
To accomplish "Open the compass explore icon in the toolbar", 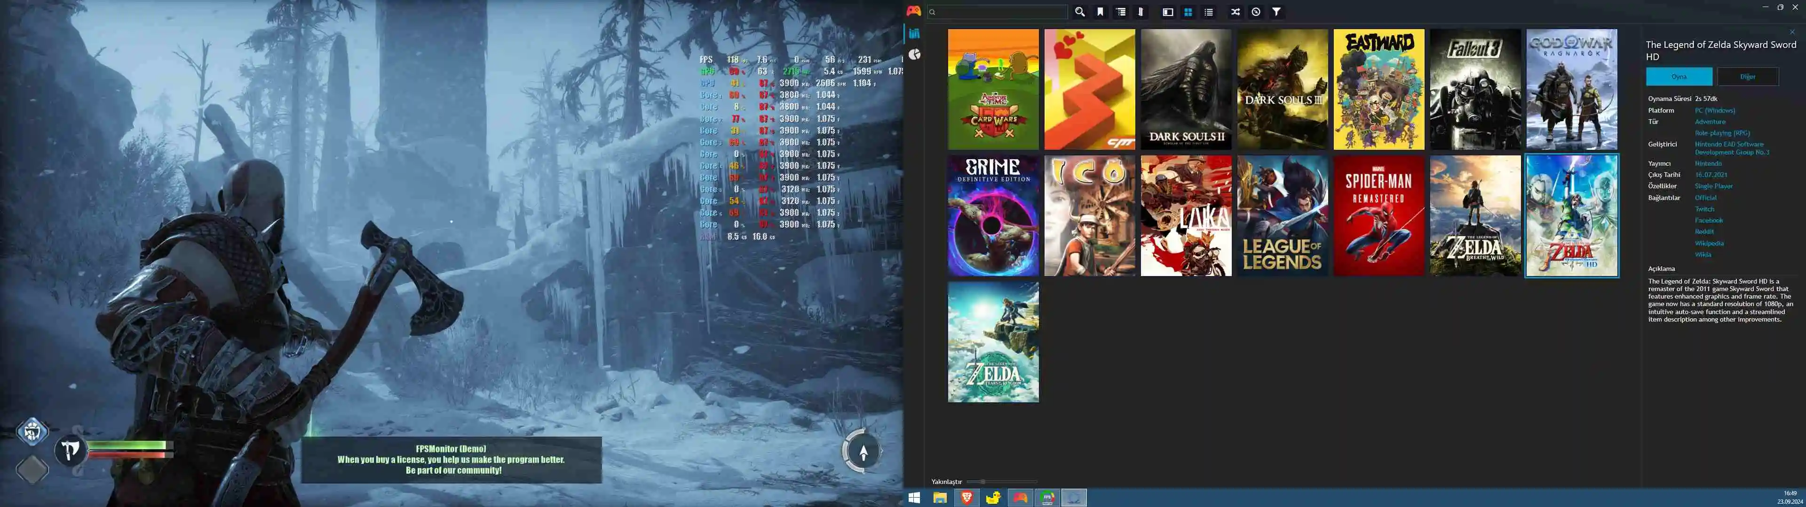I will (x=1256, y=12).
